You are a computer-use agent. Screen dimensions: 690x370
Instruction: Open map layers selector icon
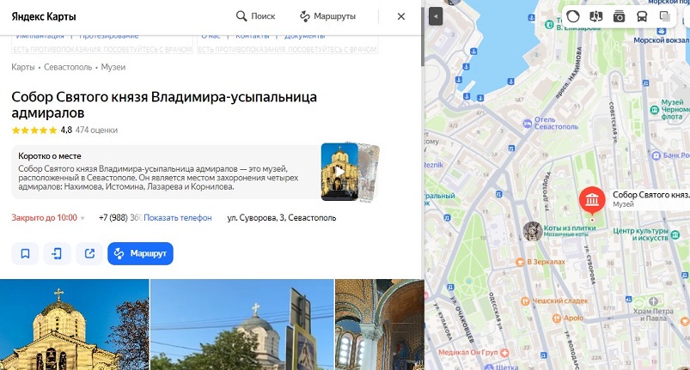pyautogui.click(x=664, y=16)
